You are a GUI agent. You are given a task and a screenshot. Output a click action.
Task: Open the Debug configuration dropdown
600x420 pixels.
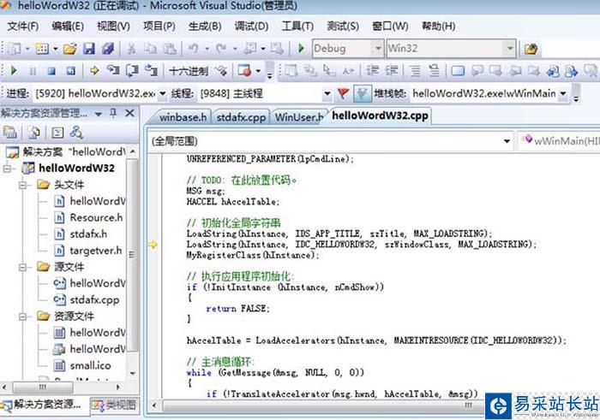[x=378, y=49]
